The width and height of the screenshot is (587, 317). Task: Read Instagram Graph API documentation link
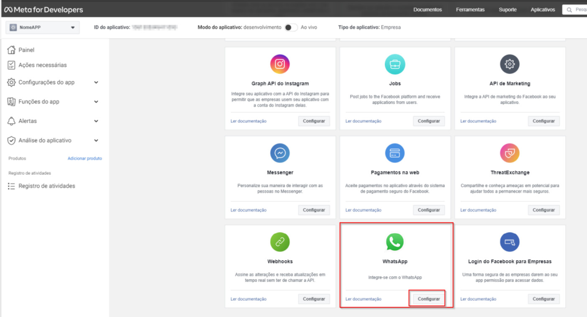pyautogui.click(x=249, y=121)
